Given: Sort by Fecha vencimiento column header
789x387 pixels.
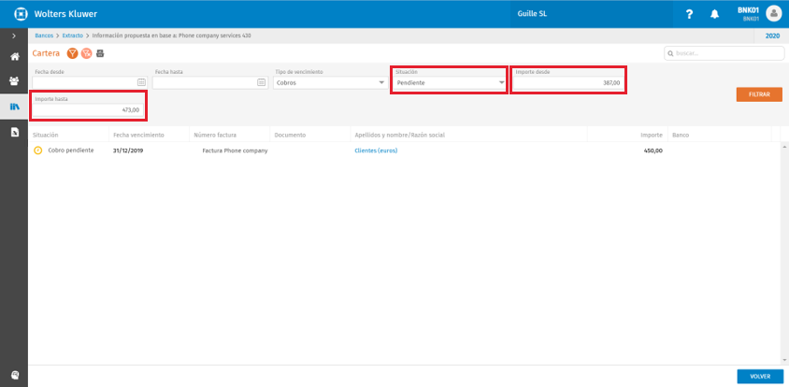Looking at the screenshot, I should pyautogui.click(x=139, y=135).
